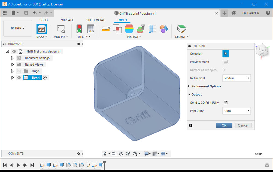Select the Zoom tool

(x=128, y=154)
